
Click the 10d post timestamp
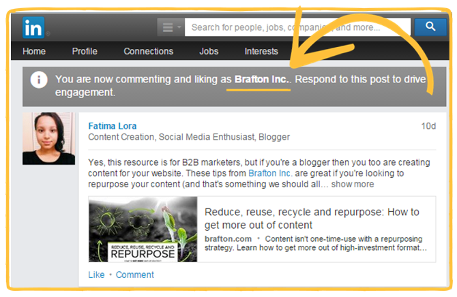(428, 126)
